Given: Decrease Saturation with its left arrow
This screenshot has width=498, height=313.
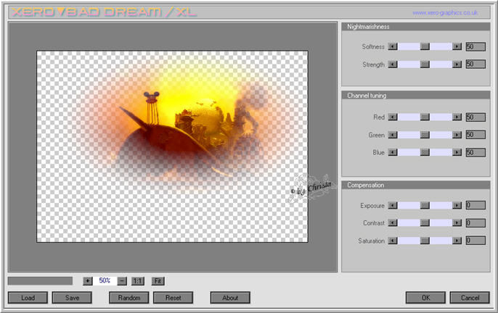Looking at the screenshot, I should (393, 241).
